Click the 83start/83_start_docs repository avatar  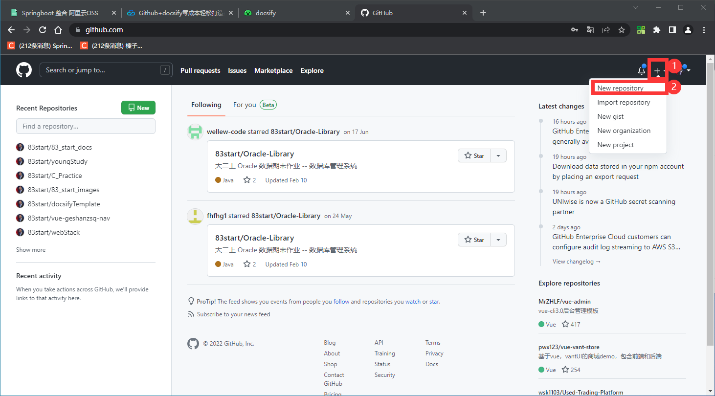pos(20,147)
